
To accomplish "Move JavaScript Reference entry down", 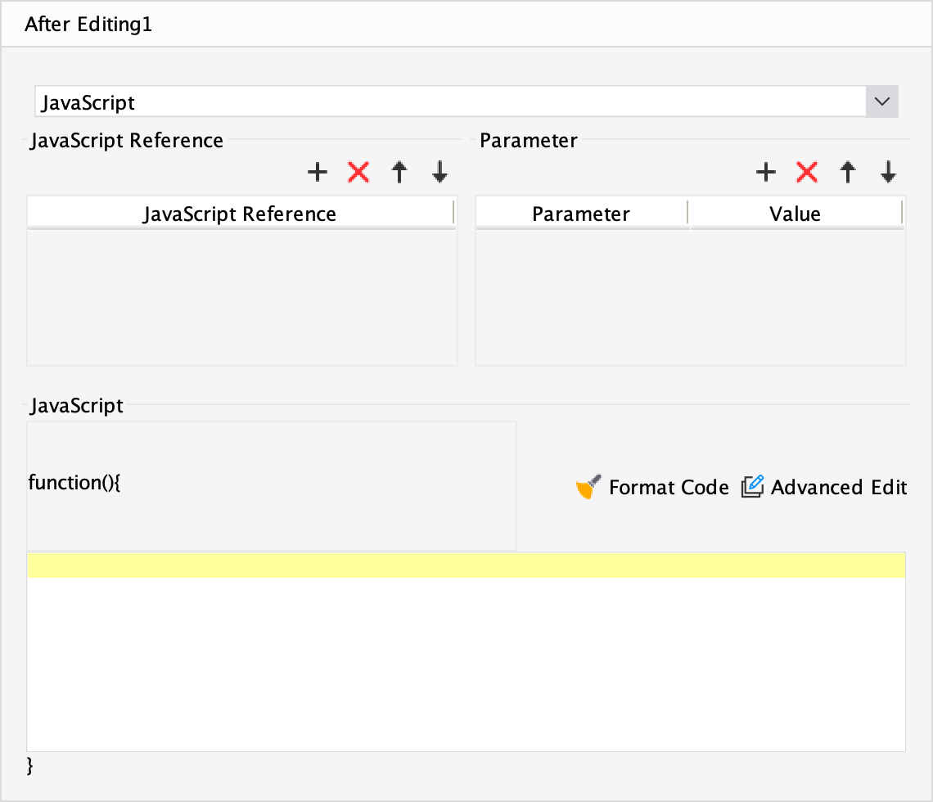I will coord(439,173).
